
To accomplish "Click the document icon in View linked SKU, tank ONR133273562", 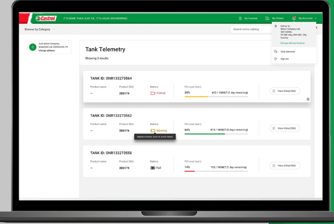I will pyautogui.click(x=274, y=129).
